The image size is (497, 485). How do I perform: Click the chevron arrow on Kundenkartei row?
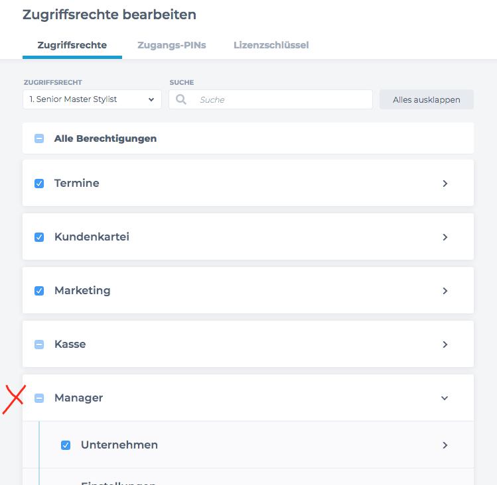pyautogui.click(x=445, y=237)
